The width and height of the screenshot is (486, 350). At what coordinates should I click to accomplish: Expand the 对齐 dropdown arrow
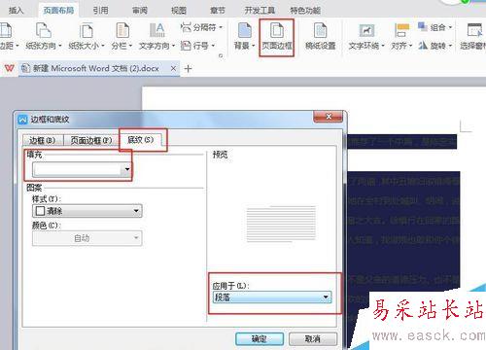[x=410, y=46]
